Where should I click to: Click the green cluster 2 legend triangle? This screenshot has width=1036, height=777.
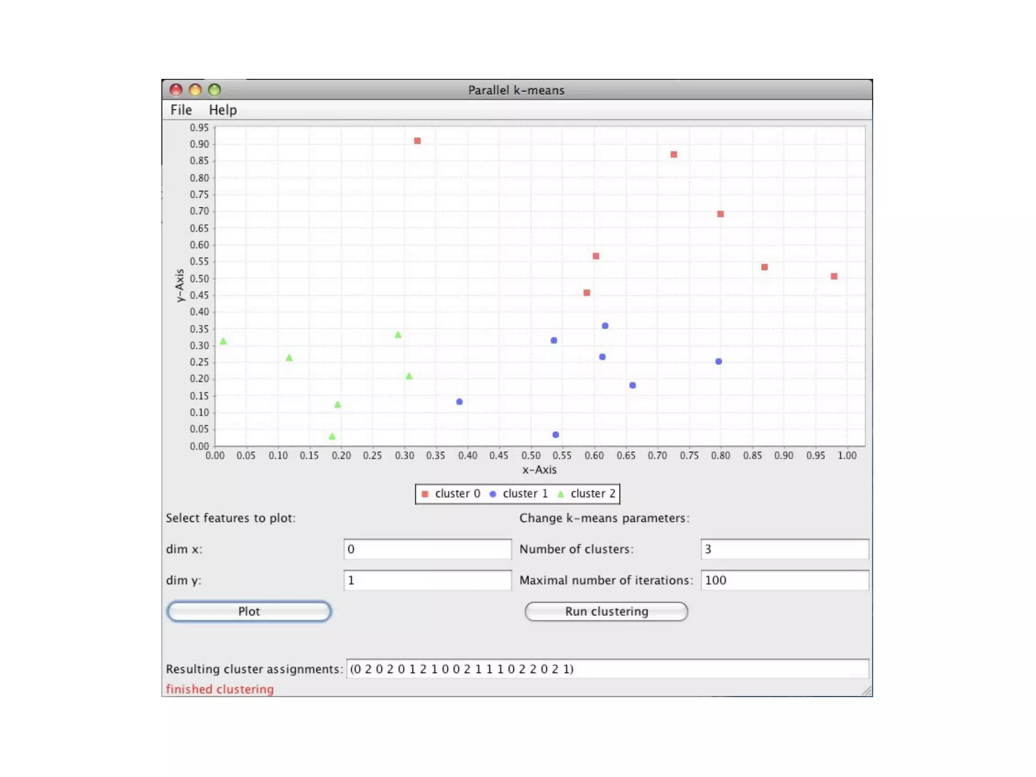tap(560, 494)
